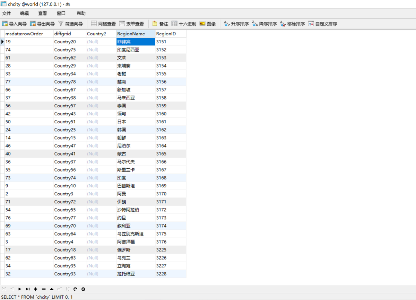Click the RegionID column header
The width and height of the screenshot is (416, 300).
point(171,34)
